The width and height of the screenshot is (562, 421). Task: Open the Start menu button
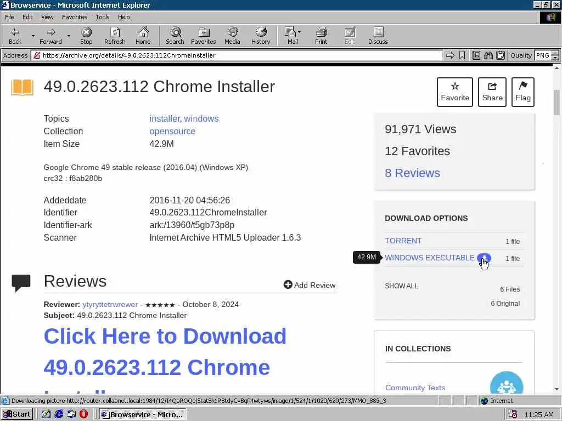click(x=17, y=414)
